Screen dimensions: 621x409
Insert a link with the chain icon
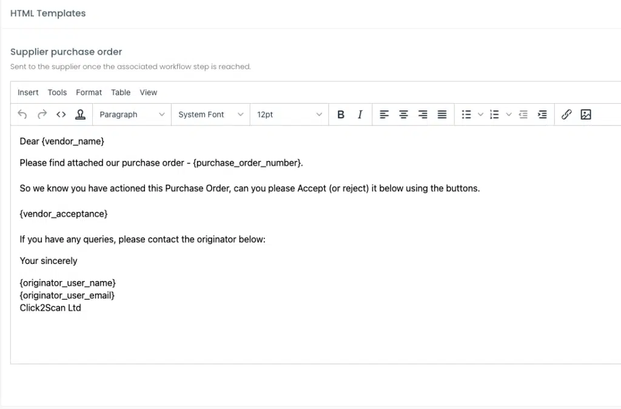[x=566, y=115]
